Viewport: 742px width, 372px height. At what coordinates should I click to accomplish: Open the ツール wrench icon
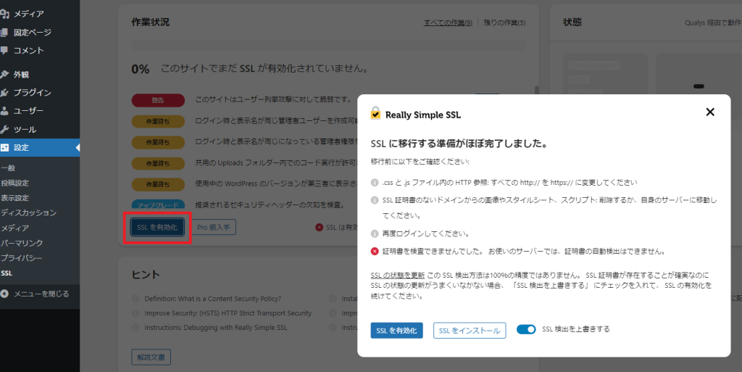click(x=6, y=129)
